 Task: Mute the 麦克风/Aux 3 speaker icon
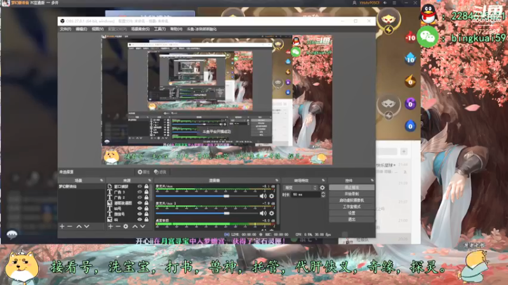click(x=263, y=213)
